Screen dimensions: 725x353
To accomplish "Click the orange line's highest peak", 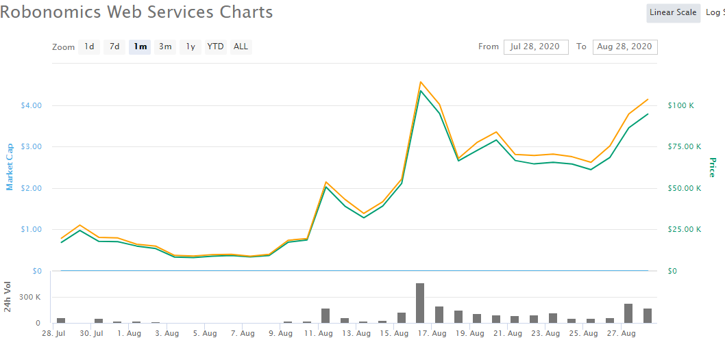I will [x=420, y=82].
